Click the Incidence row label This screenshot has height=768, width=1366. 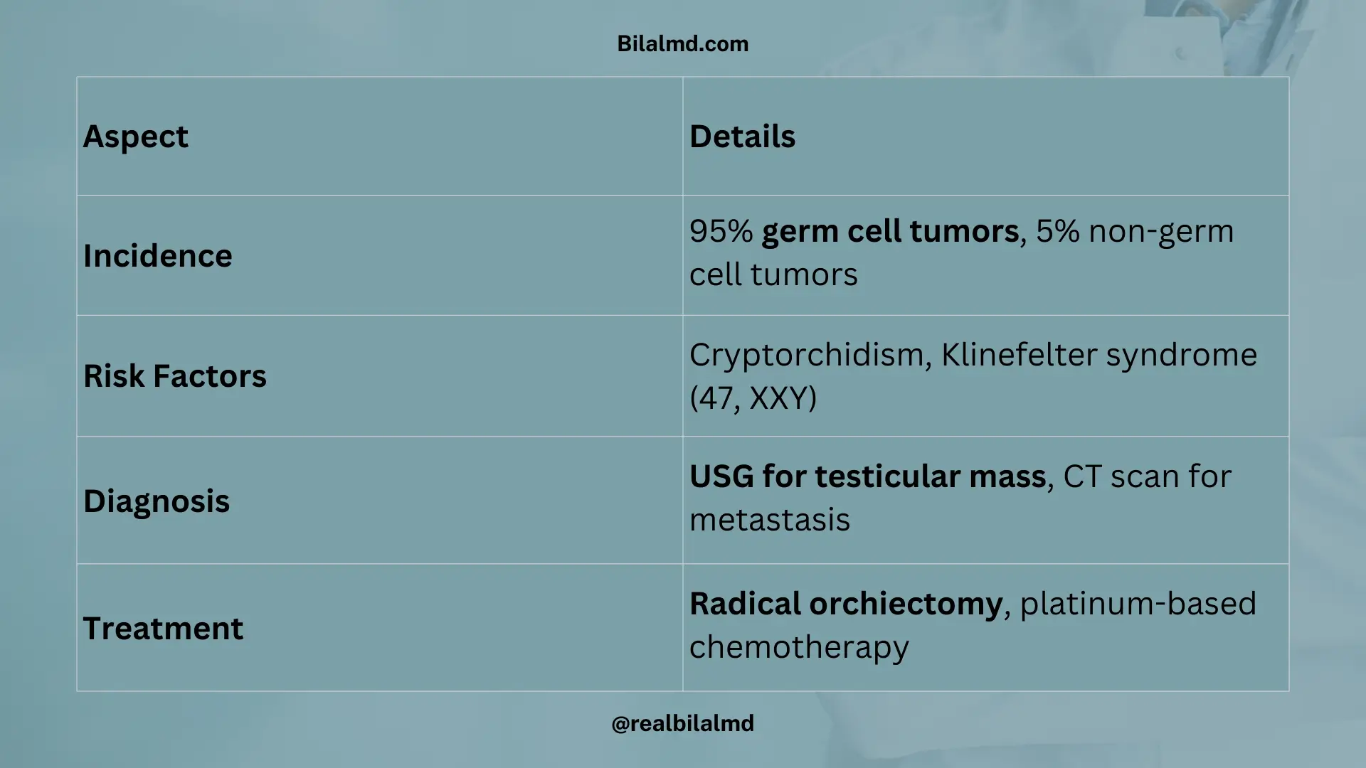pos(157,256)
